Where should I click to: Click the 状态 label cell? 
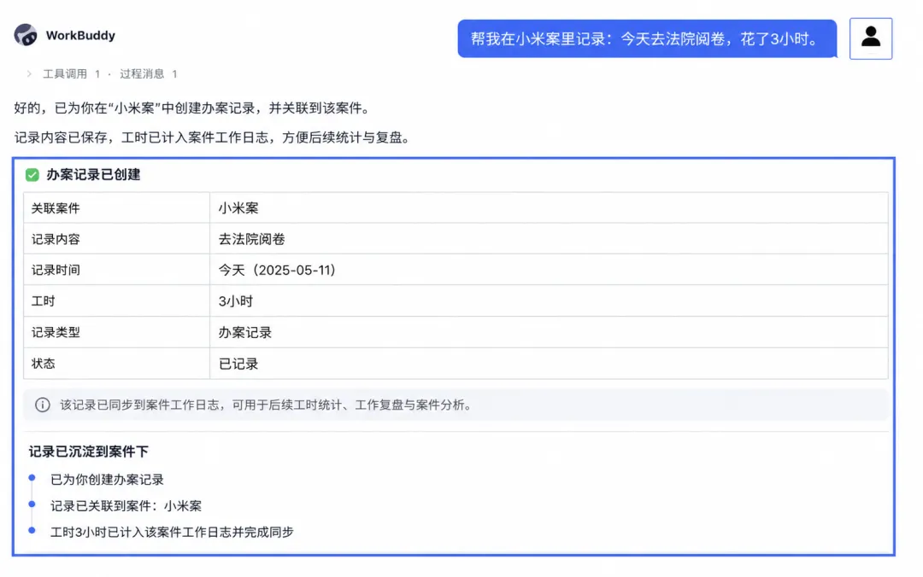pos(116,364)
